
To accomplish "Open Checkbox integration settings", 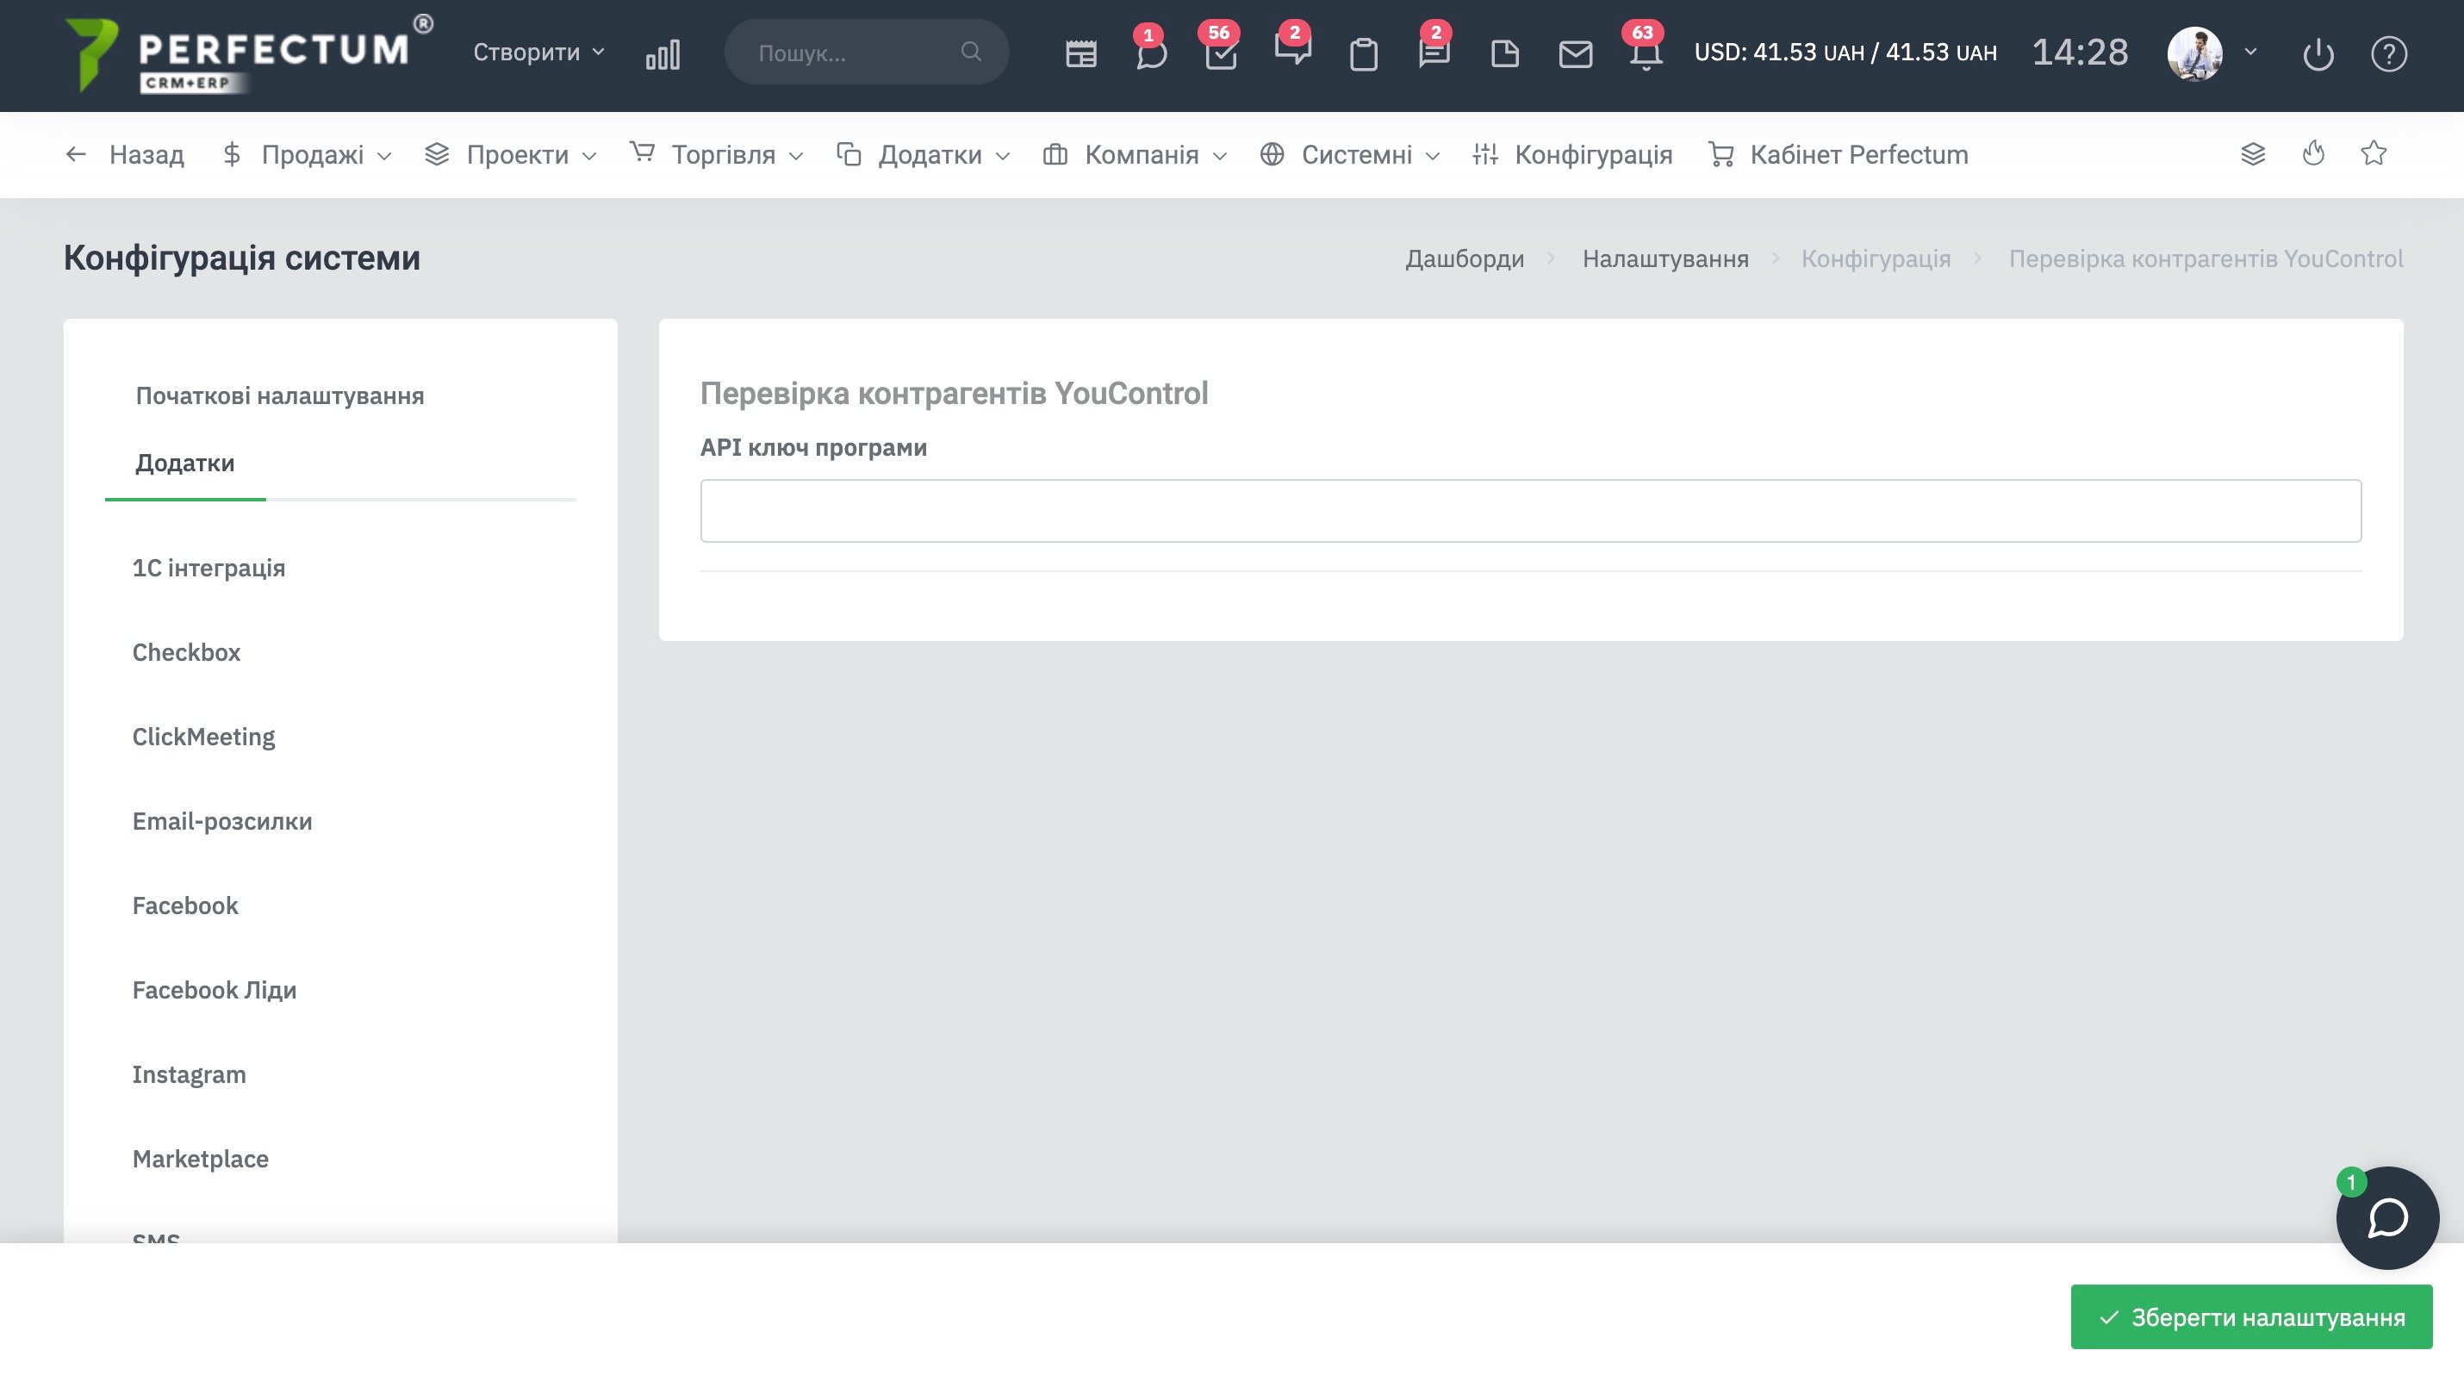I will [186, 652].
